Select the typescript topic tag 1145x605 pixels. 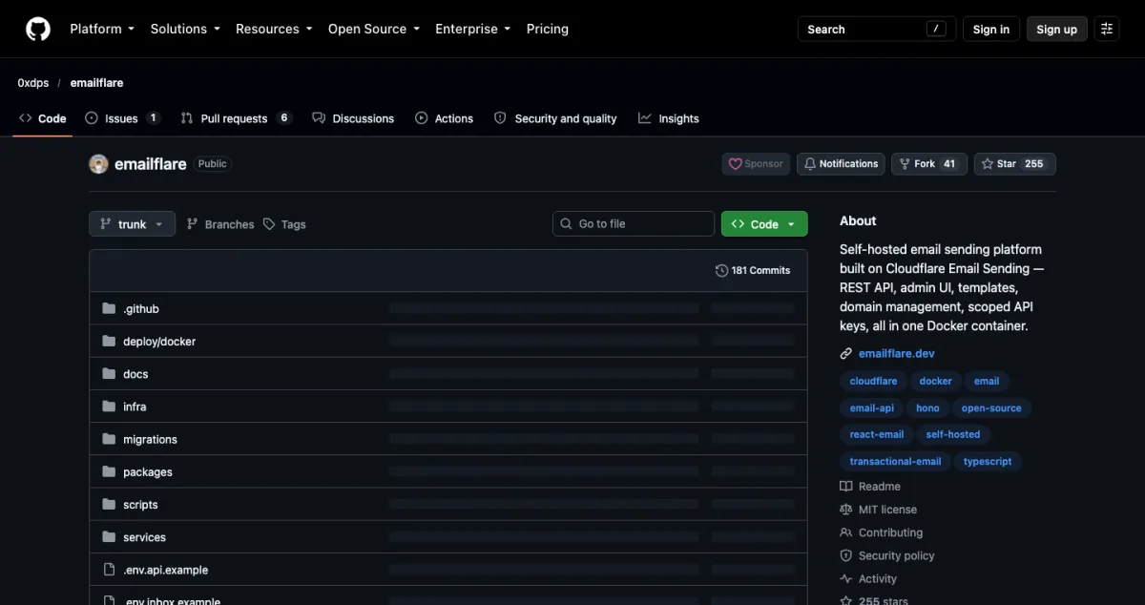click(x=988, y=461)
